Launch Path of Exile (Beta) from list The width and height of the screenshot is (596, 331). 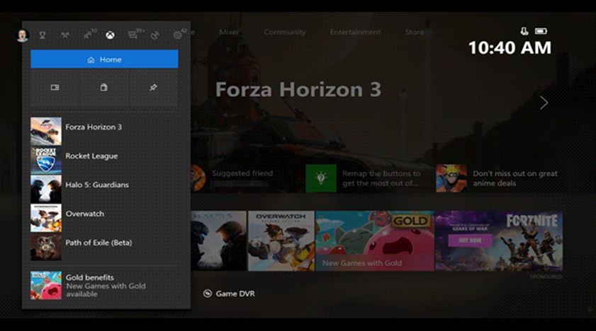click(104, 247)
